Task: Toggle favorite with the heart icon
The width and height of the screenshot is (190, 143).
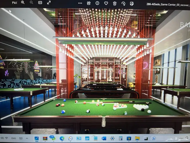Action: (x=106, y=3)
